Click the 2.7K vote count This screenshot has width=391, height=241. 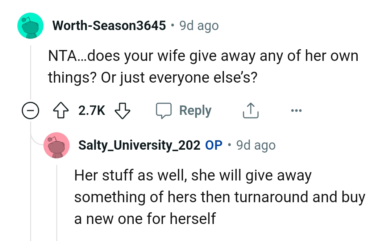coord(91,110)
